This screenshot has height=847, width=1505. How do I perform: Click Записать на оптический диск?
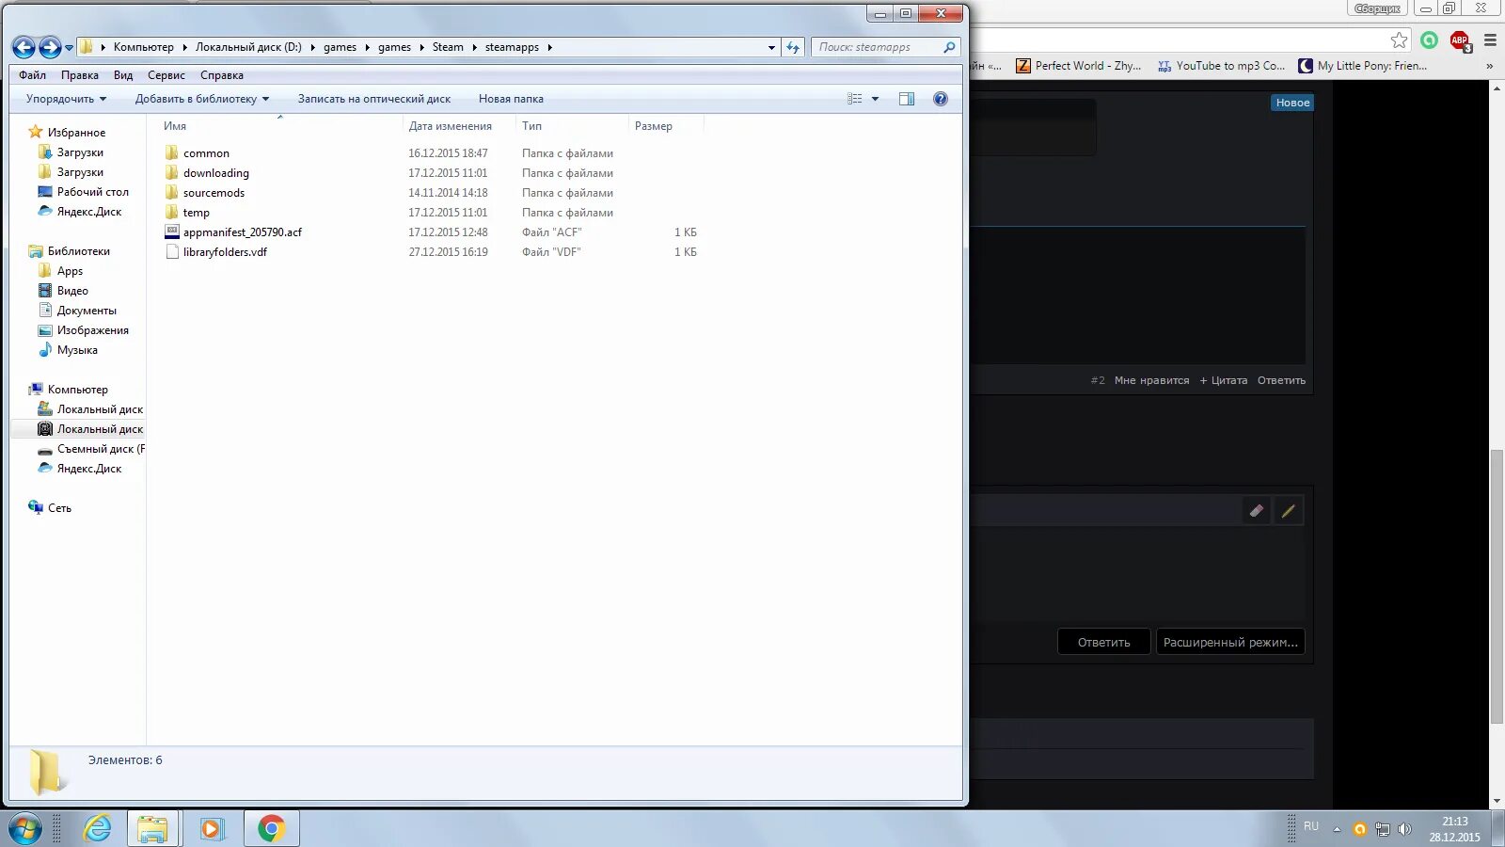374,99
